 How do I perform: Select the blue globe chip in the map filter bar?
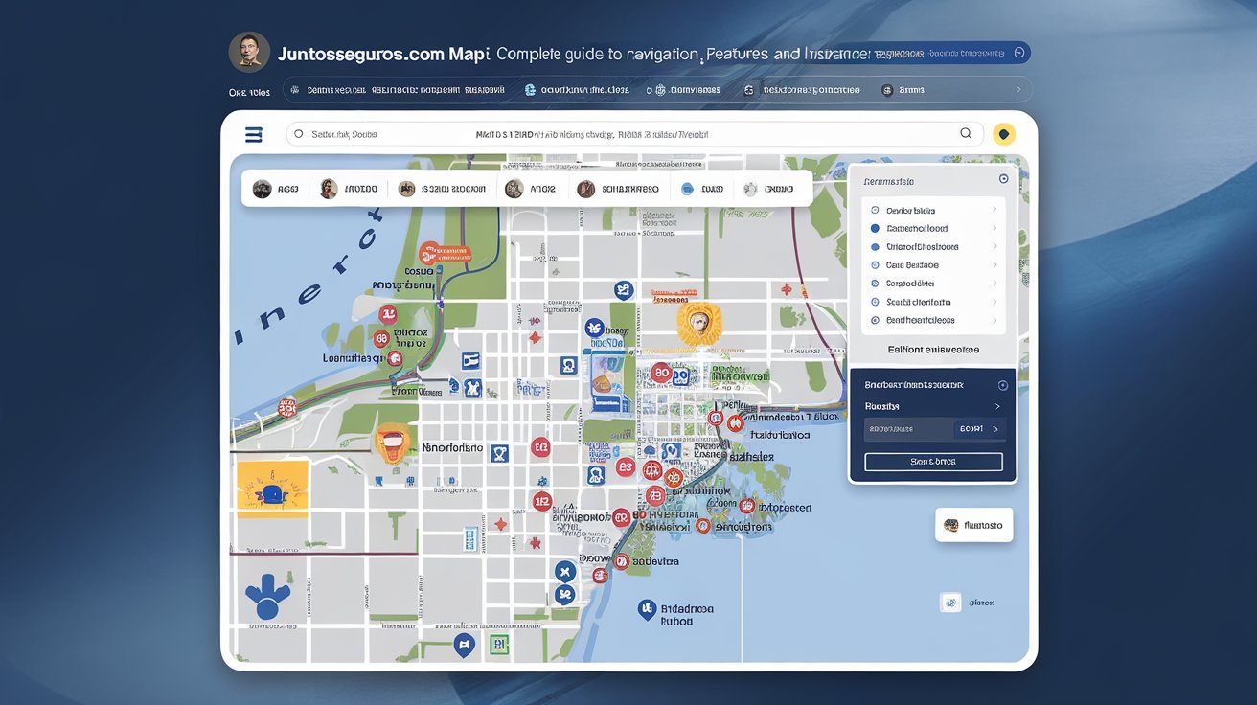tap(701, 190)
